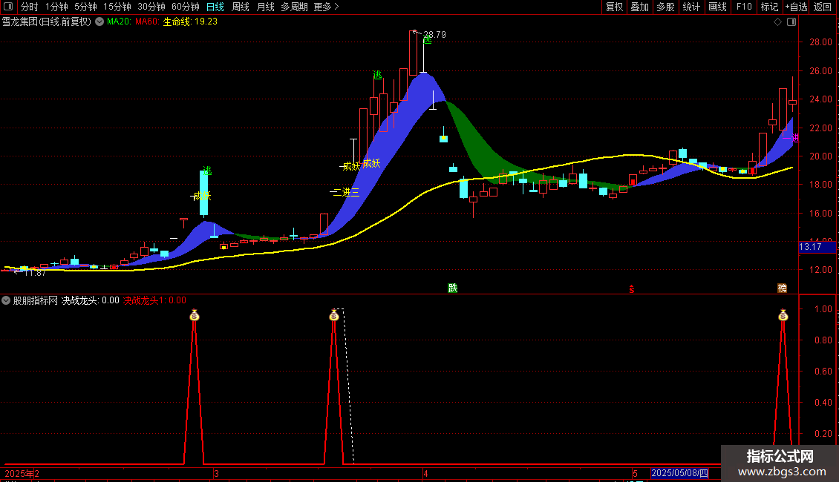Click the first money bag signal icon

click(194, 315)
